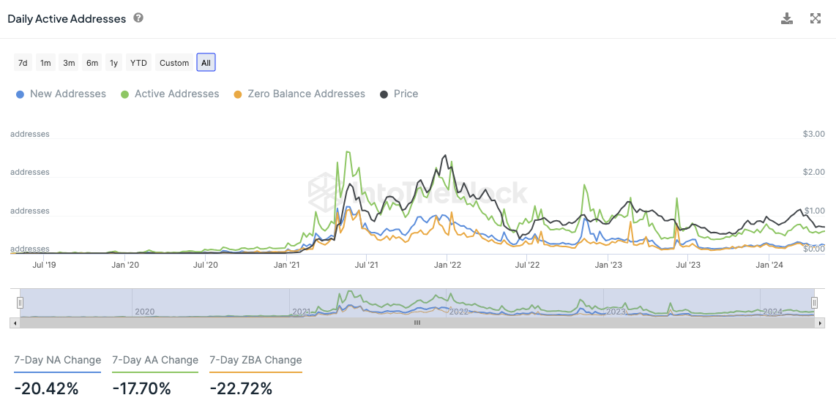Grab the left navigator range handle
This screenshot has width=836, height=414.
pos(20,303)
